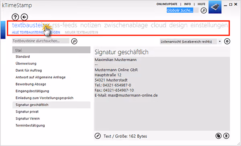Select the Standard list entry
The image size is (241, 146).
coord(51,57)
